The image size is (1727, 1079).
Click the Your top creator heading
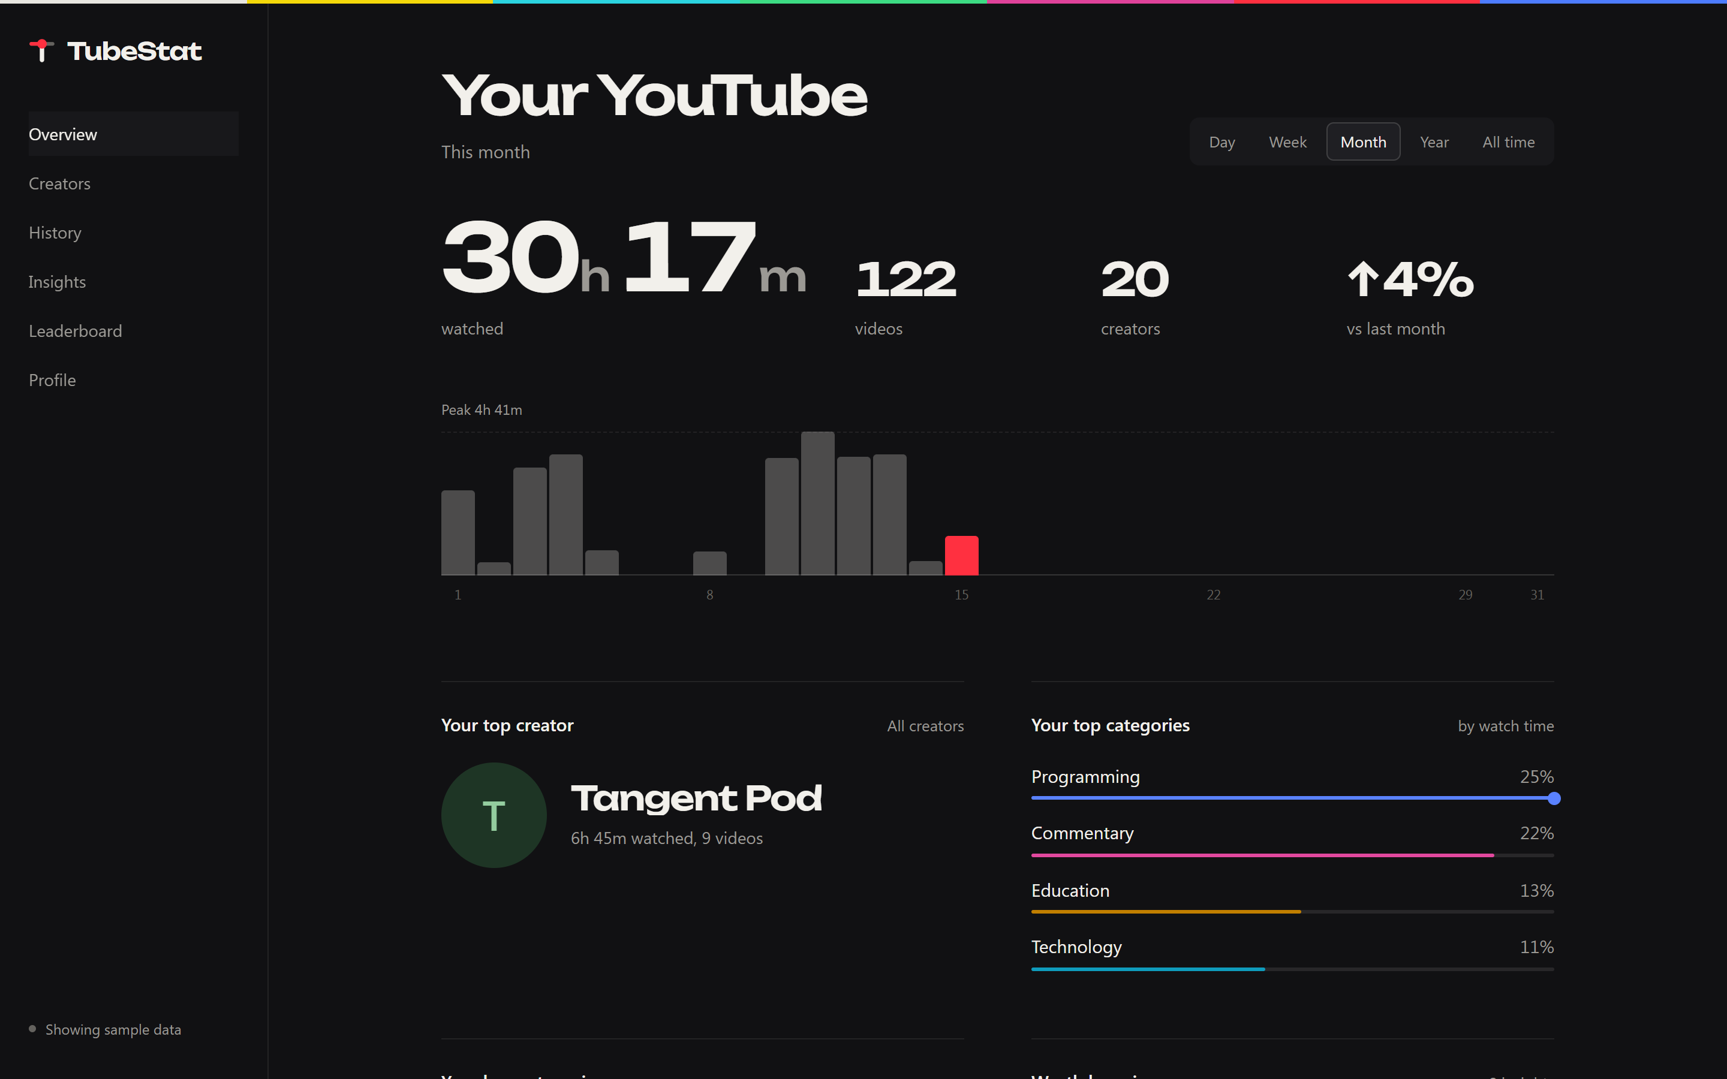click(507, 725)
